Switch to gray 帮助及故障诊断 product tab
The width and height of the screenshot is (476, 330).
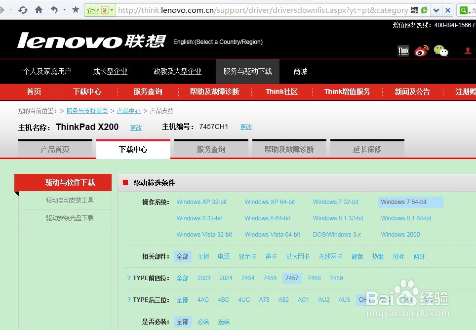289,149
